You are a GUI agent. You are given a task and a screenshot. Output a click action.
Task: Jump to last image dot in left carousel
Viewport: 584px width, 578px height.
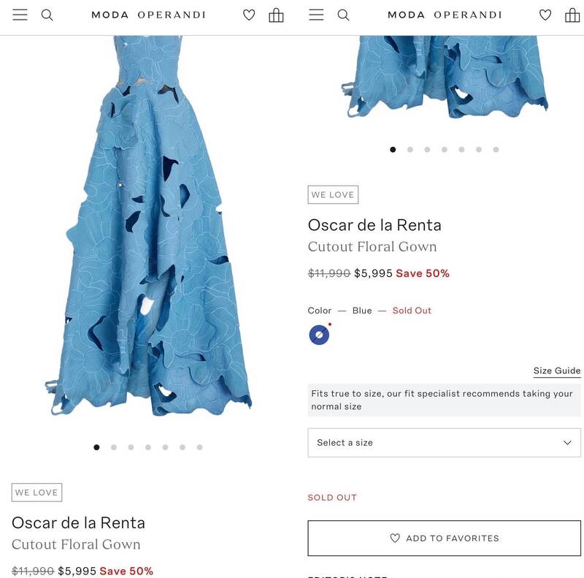point(199,447)
